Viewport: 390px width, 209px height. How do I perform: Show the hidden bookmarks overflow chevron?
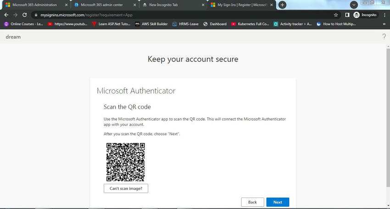pyautogui.click(x=384, y=24)
